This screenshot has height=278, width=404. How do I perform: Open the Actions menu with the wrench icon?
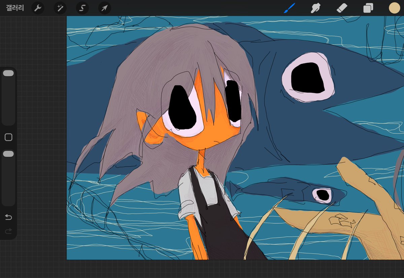[x=37, y=8]
